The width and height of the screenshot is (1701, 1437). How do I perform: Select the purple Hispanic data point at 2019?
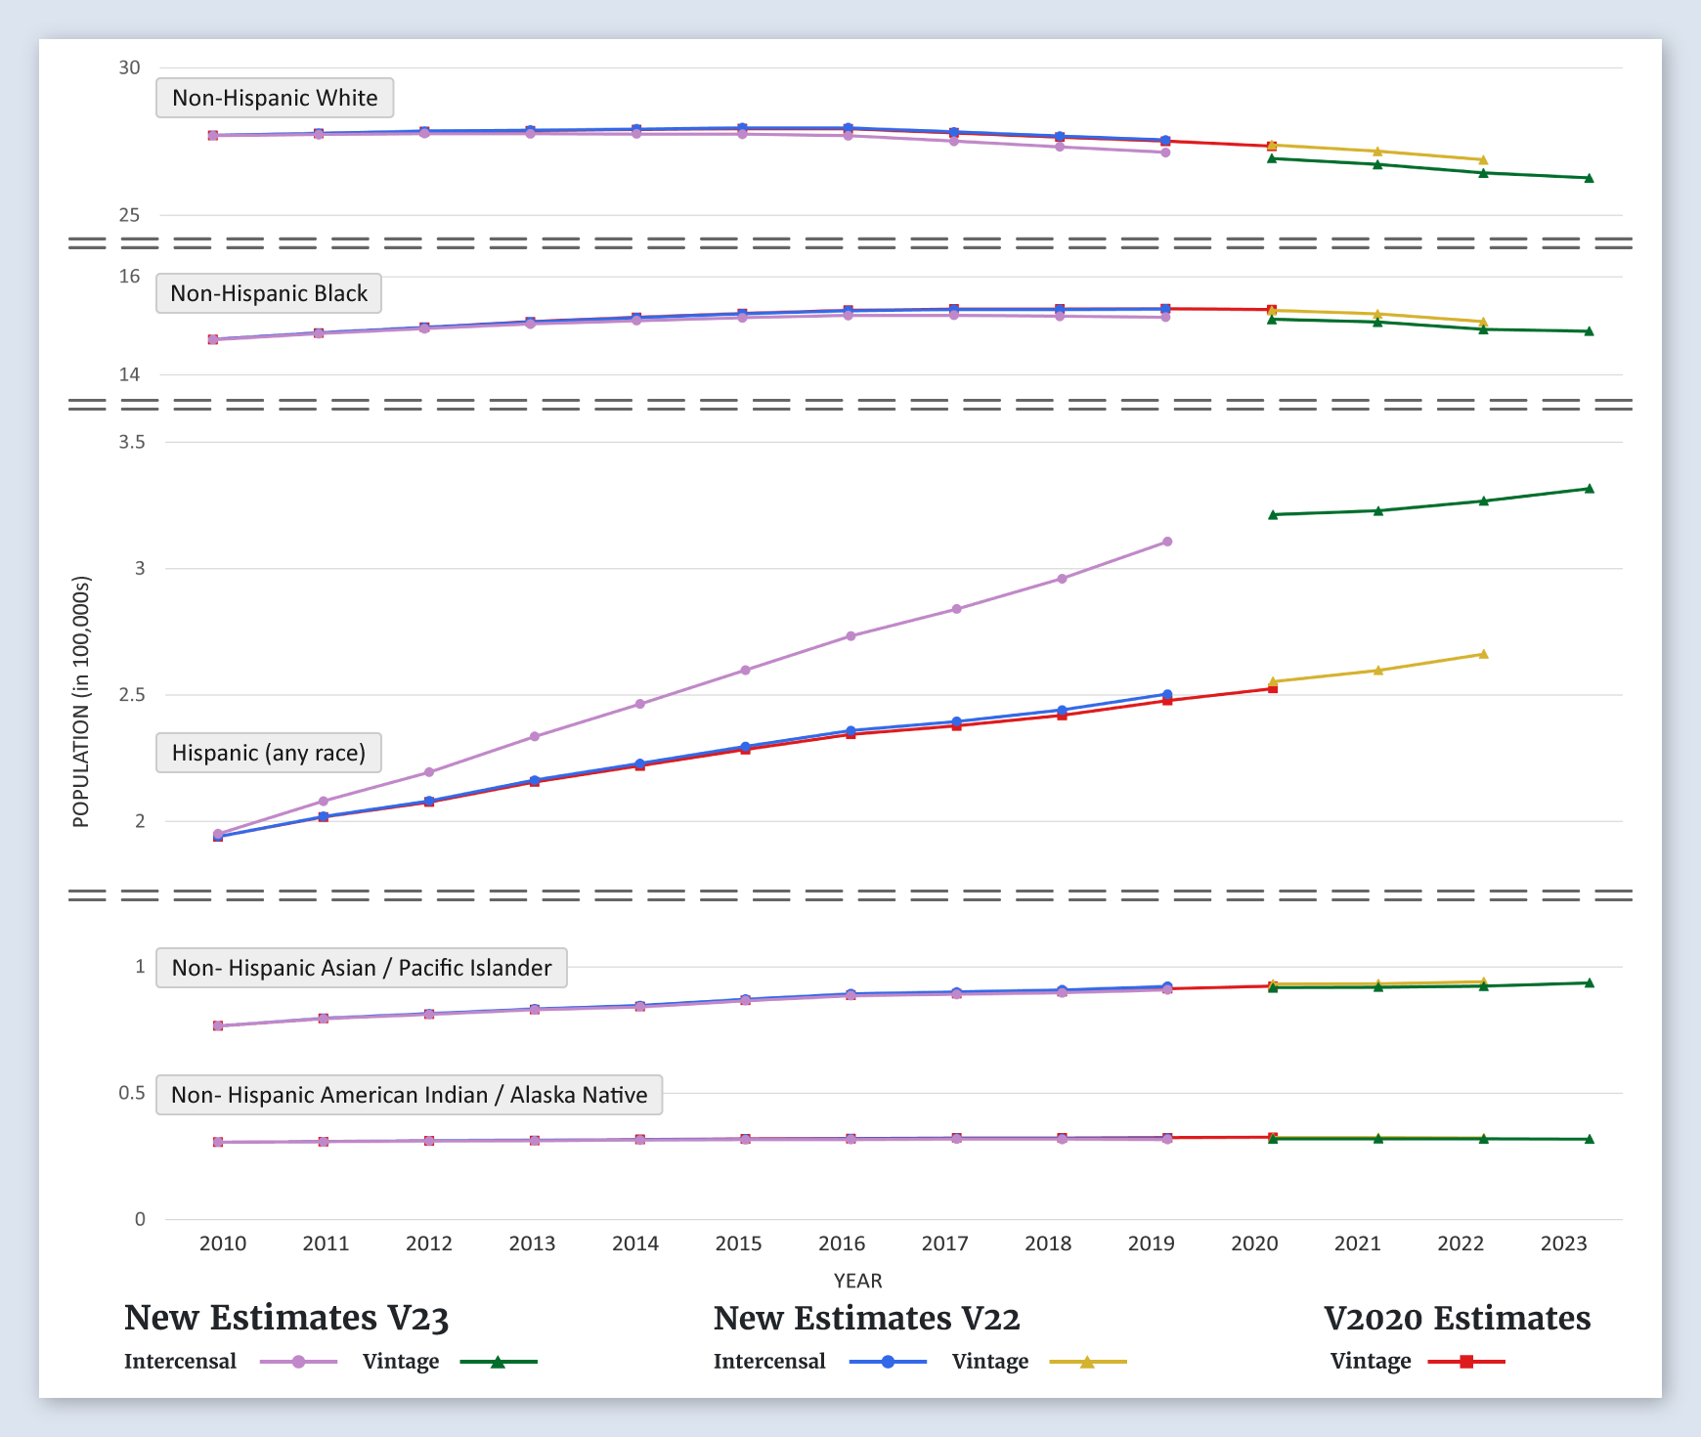pos(1167,542)
